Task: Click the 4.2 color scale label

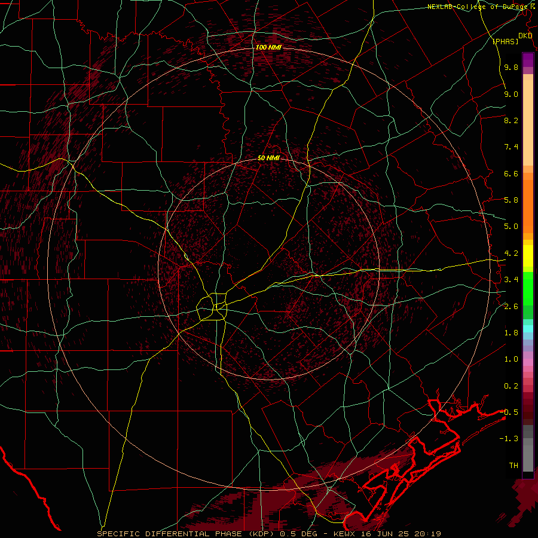Action: tap(511, 253)
